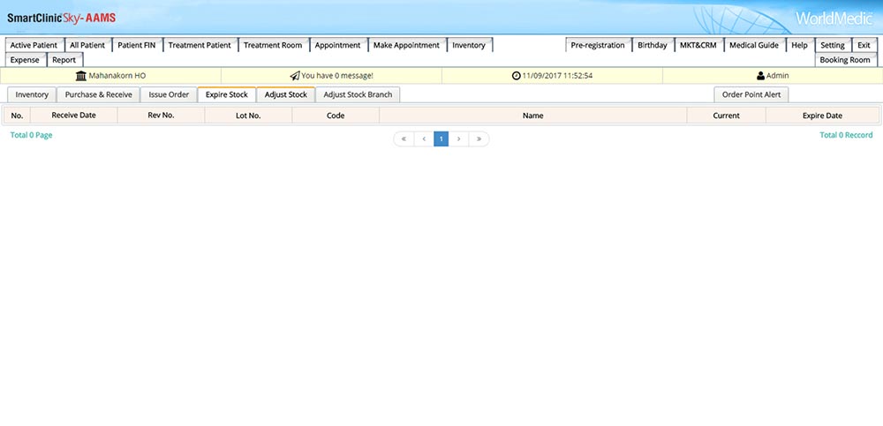Select the Issue Order tab

(169, 94)
